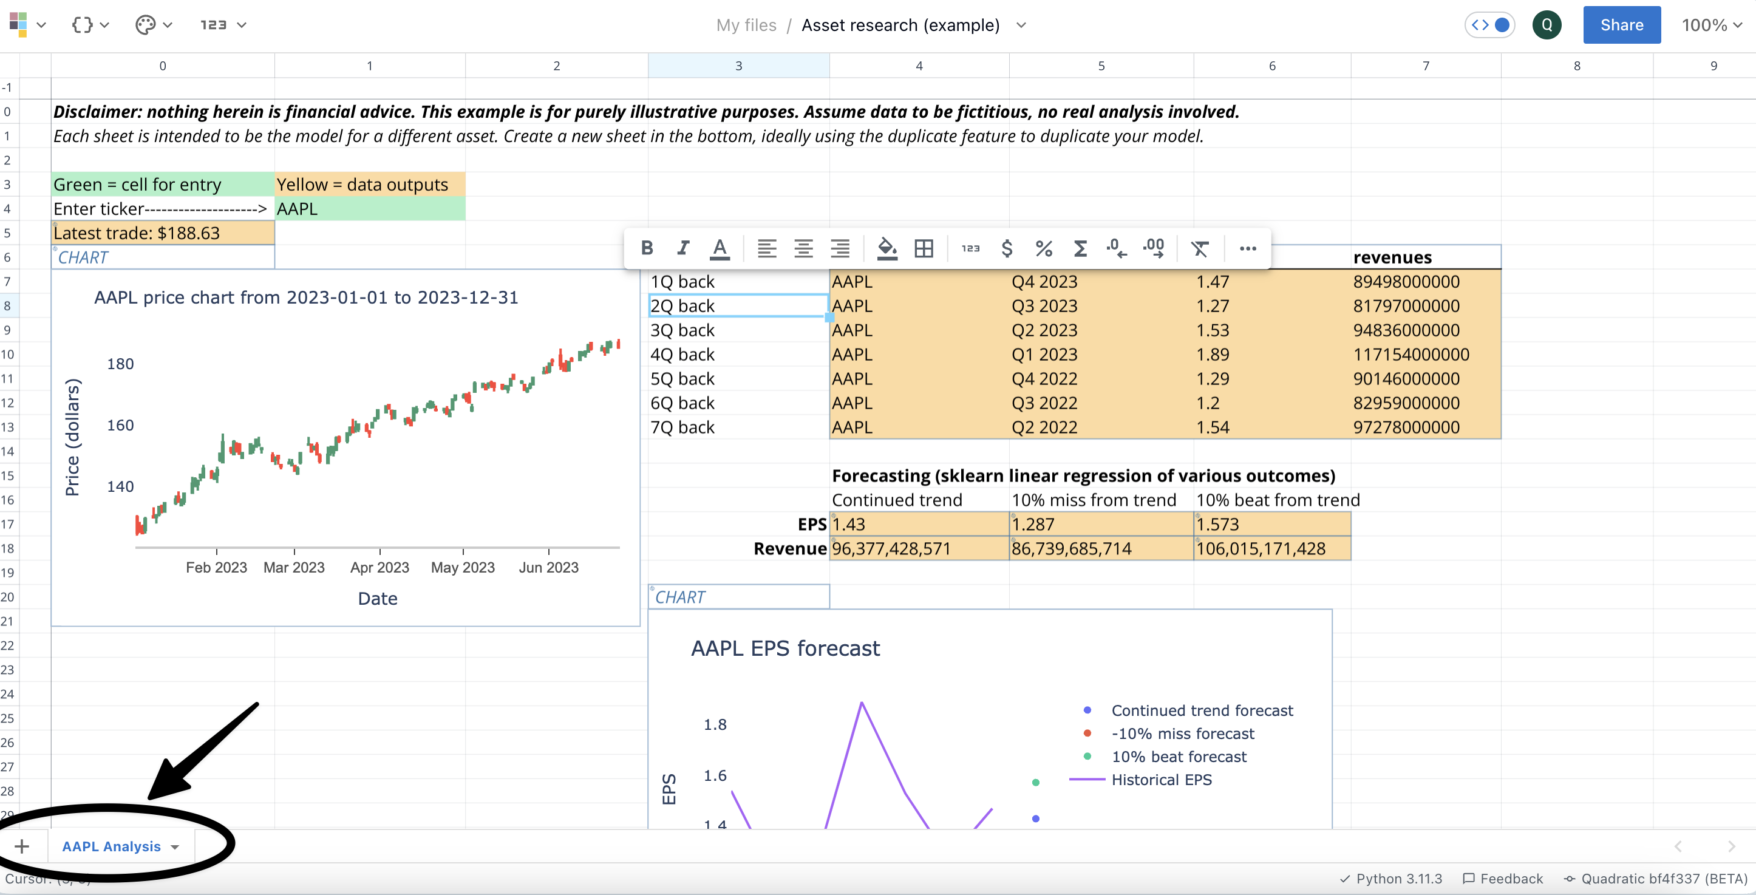Open the text color picker
Screen dimensions: 1756x895
[x=720, y=248]
